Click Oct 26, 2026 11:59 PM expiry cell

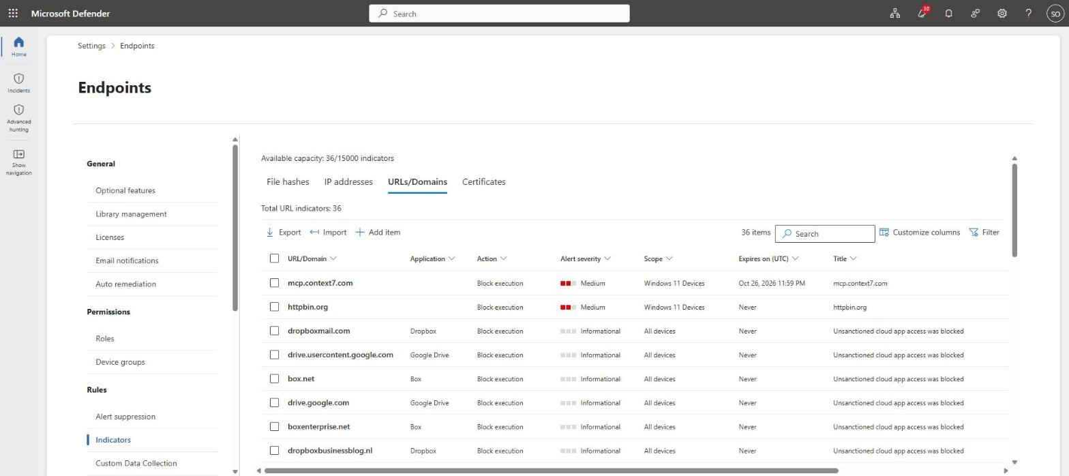click(x=772, y=283)
